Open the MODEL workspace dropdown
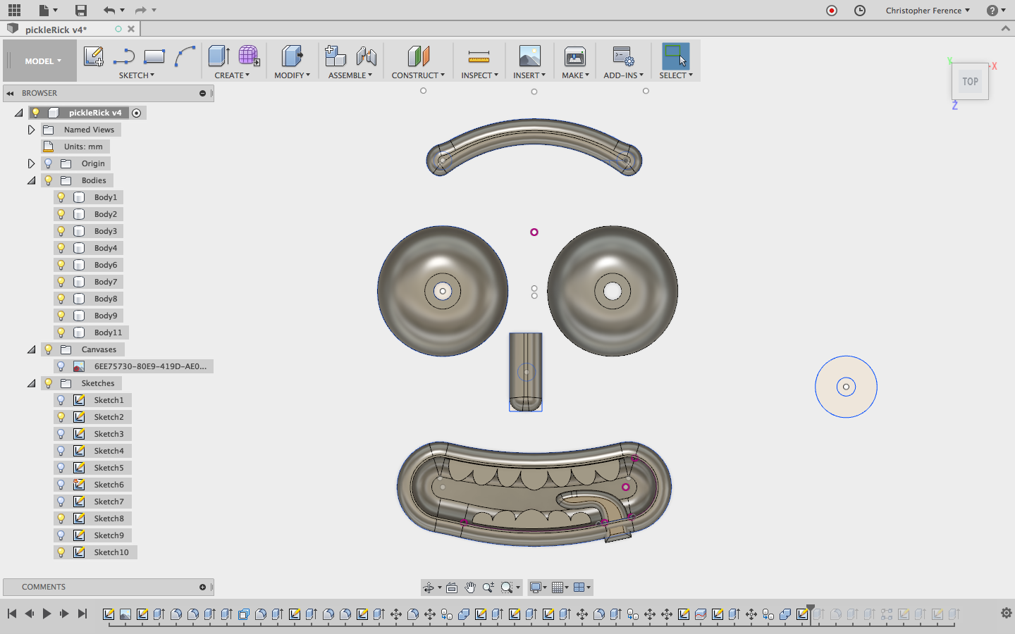This screenshot has height=634, width=1015. coord(42,61)
